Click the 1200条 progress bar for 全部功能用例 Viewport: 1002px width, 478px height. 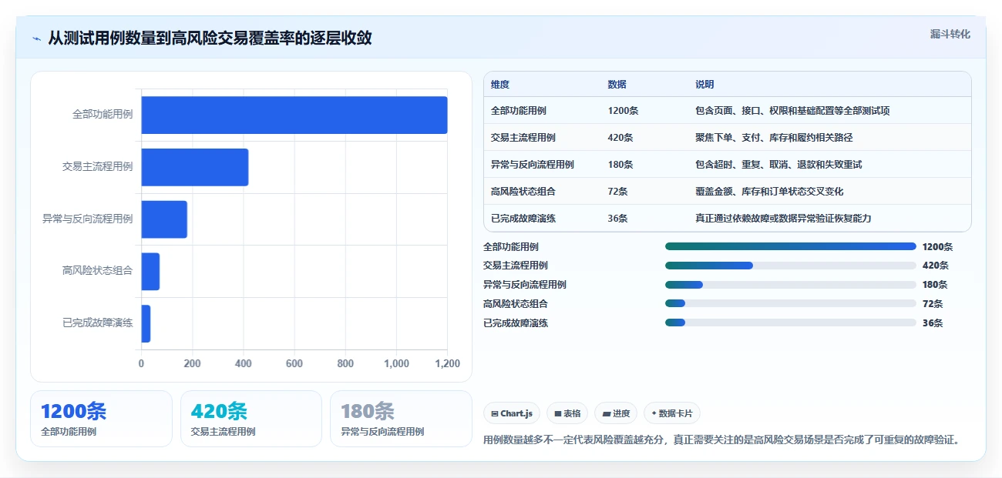(790, 246)
